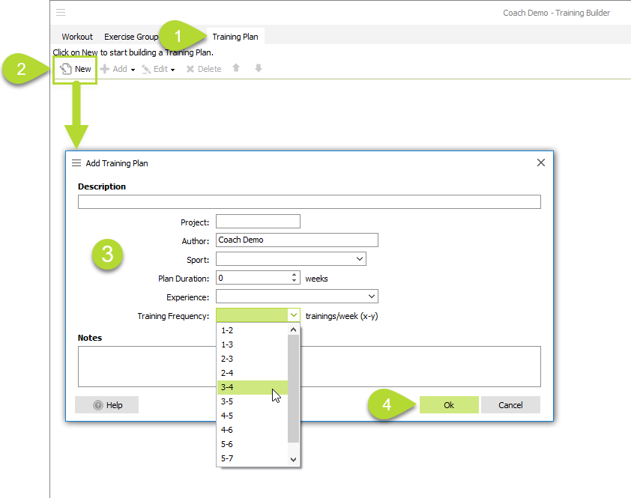
Task: Click the New training plan toolbar icon
Action: tap(66, 69)
